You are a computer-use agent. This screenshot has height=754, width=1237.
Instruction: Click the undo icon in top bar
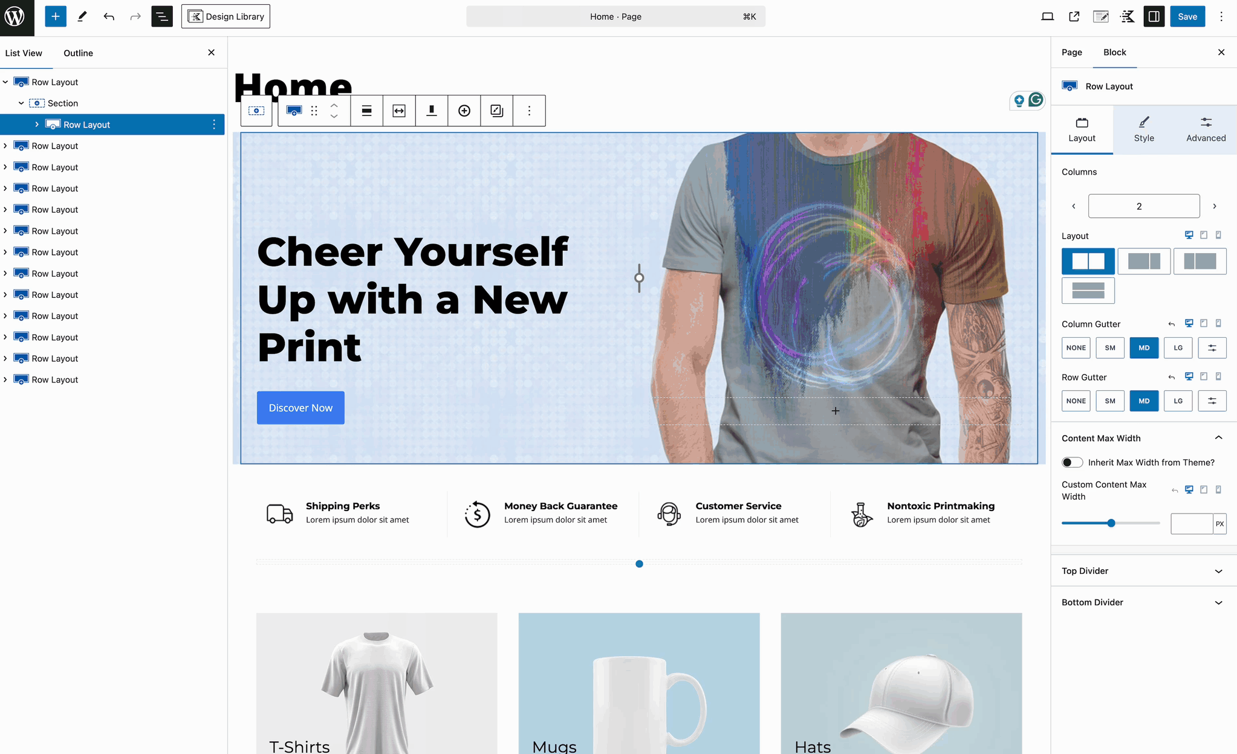(109, 16)
